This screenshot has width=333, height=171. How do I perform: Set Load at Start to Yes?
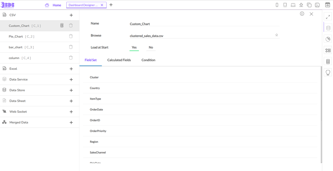pos(134,47)
